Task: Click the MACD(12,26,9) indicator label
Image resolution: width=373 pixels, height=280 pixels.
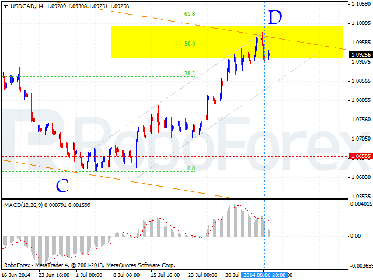Action: coord(23,205)
